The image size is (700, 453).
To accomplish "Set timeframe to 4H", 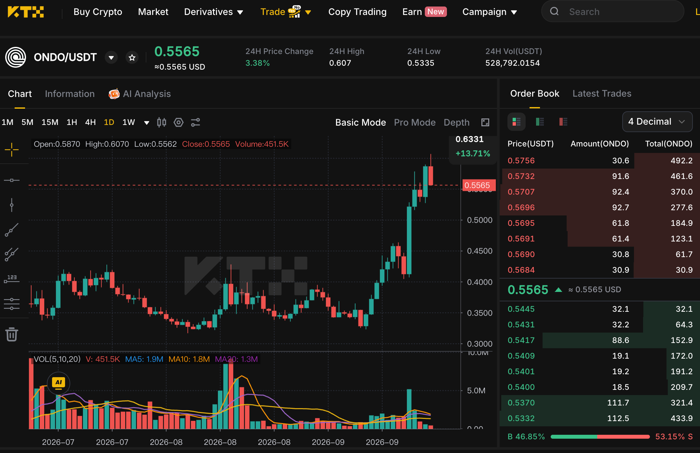I will pos(90,122).
